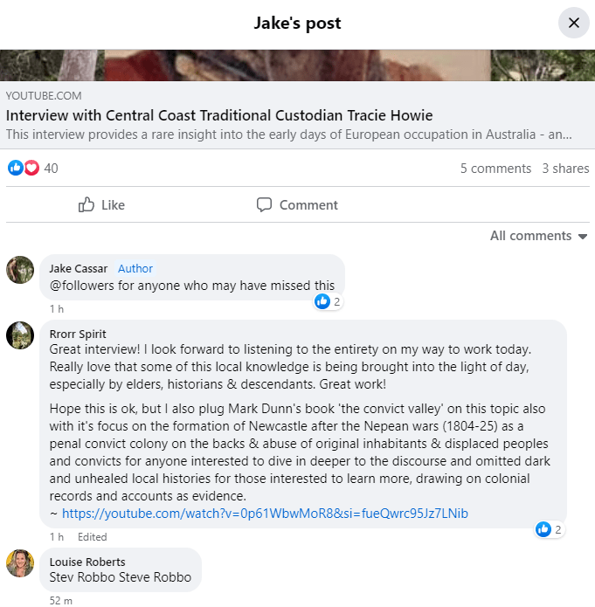
Task: Click the Jake Cassar commenter name
Action: pyautogui.click(x=79, y=268)
